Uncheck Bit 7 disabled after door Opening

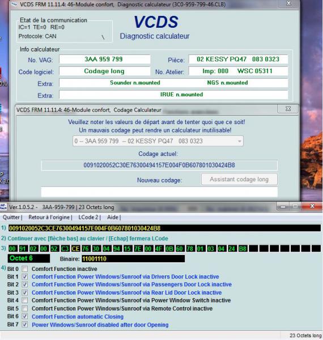pyautogui.click(x=25, y=324)
